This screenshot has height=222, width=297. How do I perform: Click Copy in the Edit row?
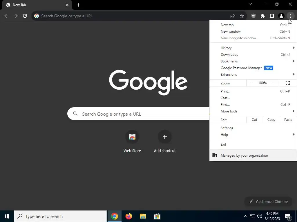pos(271,120)
